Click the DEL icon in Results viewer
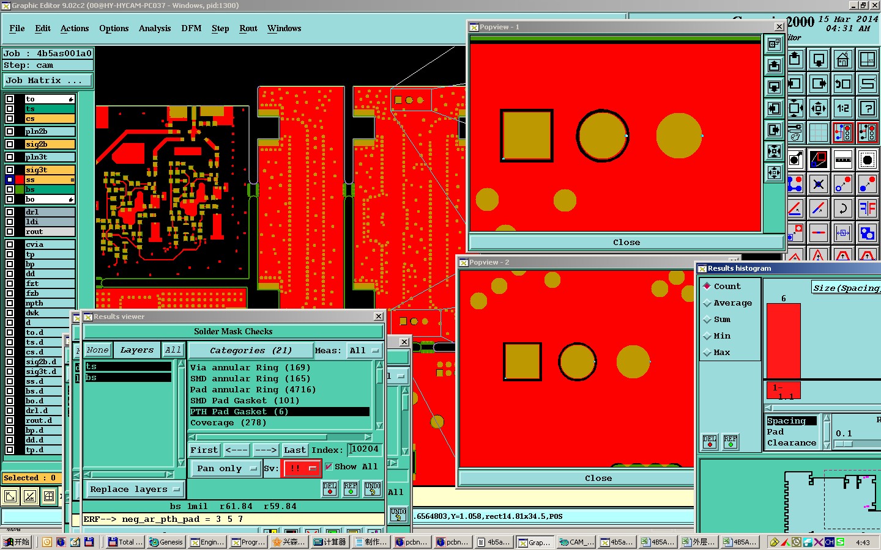 click(330, 489)
